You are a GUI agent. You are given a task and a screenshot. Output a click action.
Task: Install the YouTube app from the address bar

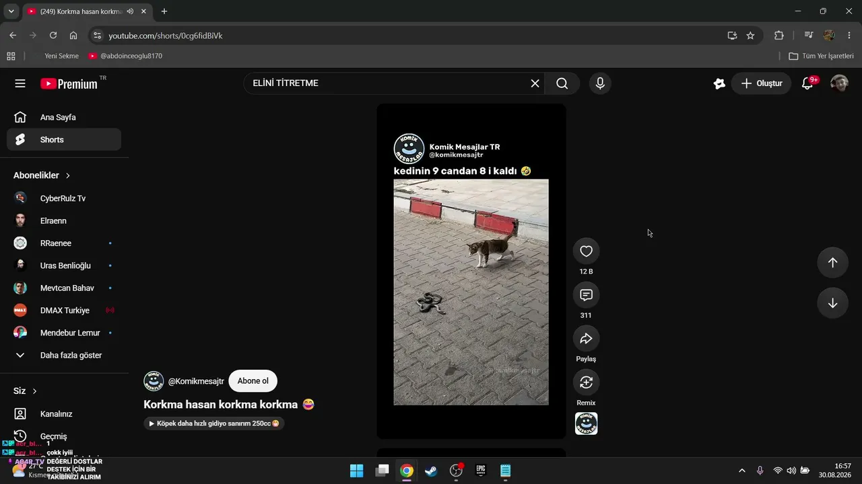732,36
